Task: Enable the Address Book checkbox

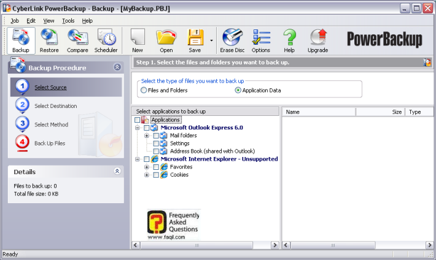Action: tap(156, 151)
